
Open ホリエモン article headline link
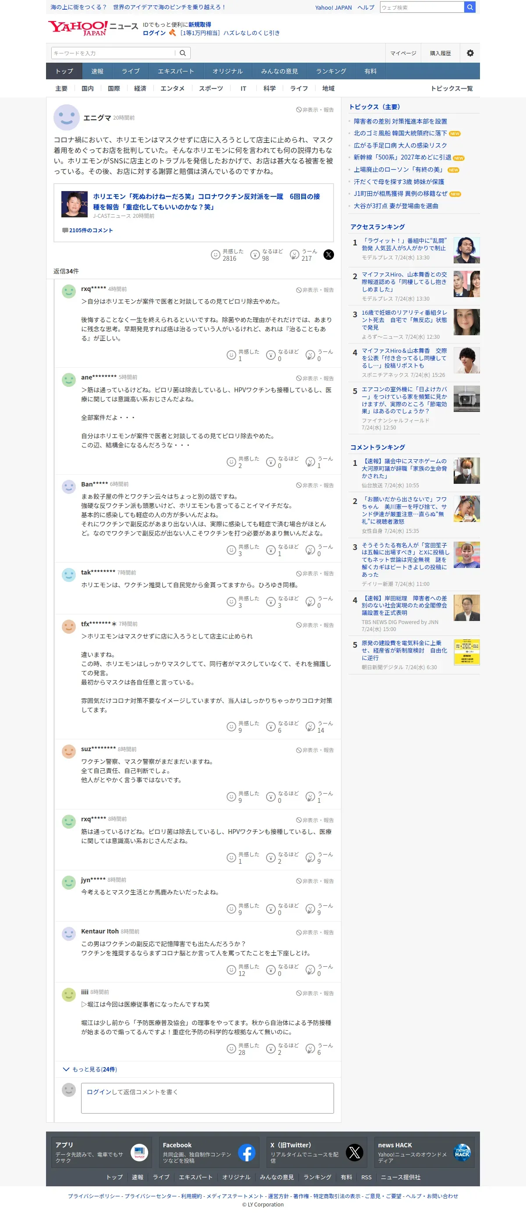(x=206, y=202)
